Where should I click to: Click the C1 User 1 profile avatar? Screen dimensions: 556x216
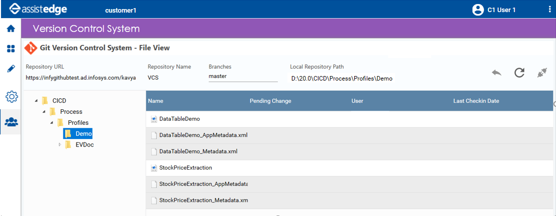pos(478,10)
